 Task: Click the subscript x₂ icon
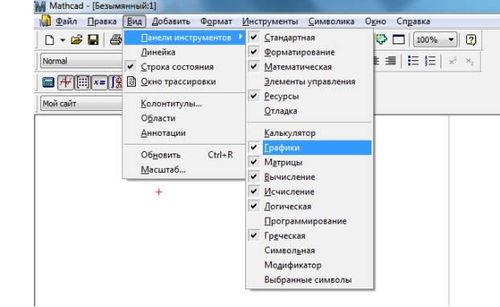pyautogui.click(x=469, y=61)
